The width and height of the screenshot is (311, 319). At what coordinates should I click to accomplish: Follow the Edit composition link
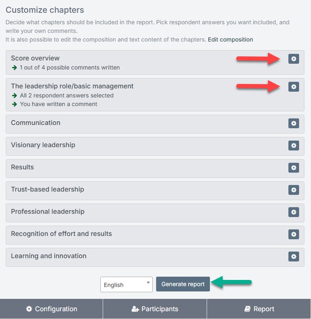[x=230, y=40]
